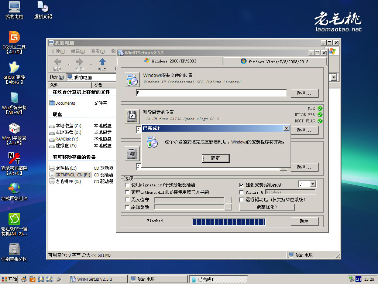
Task: Open 文件(F) menu in 我的电脑
Action: coord(58,51)
